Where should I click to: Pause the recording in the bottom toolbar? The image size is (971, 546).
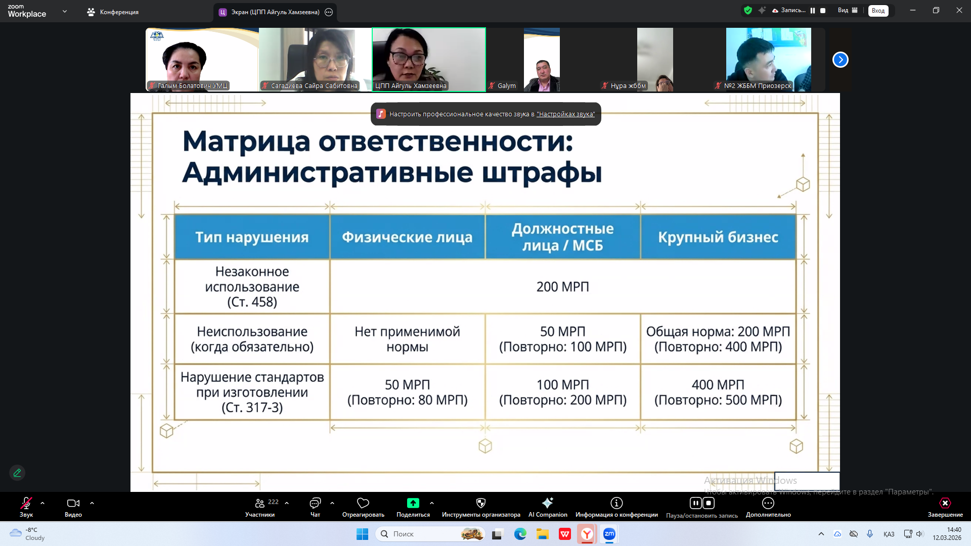pos(696,503)
